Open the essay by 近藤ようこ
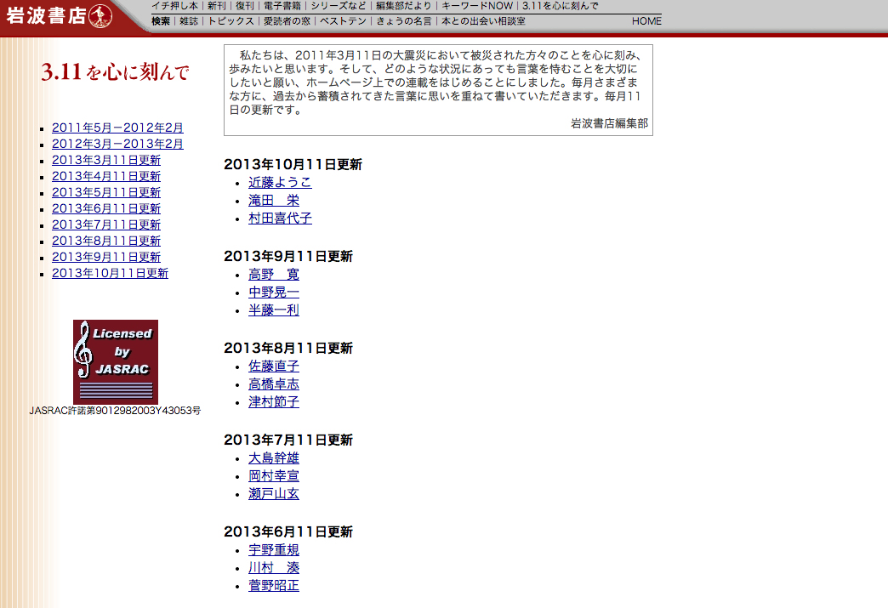Image resolution: width=888 pixels, height=608 pixels. coord(280,182)
